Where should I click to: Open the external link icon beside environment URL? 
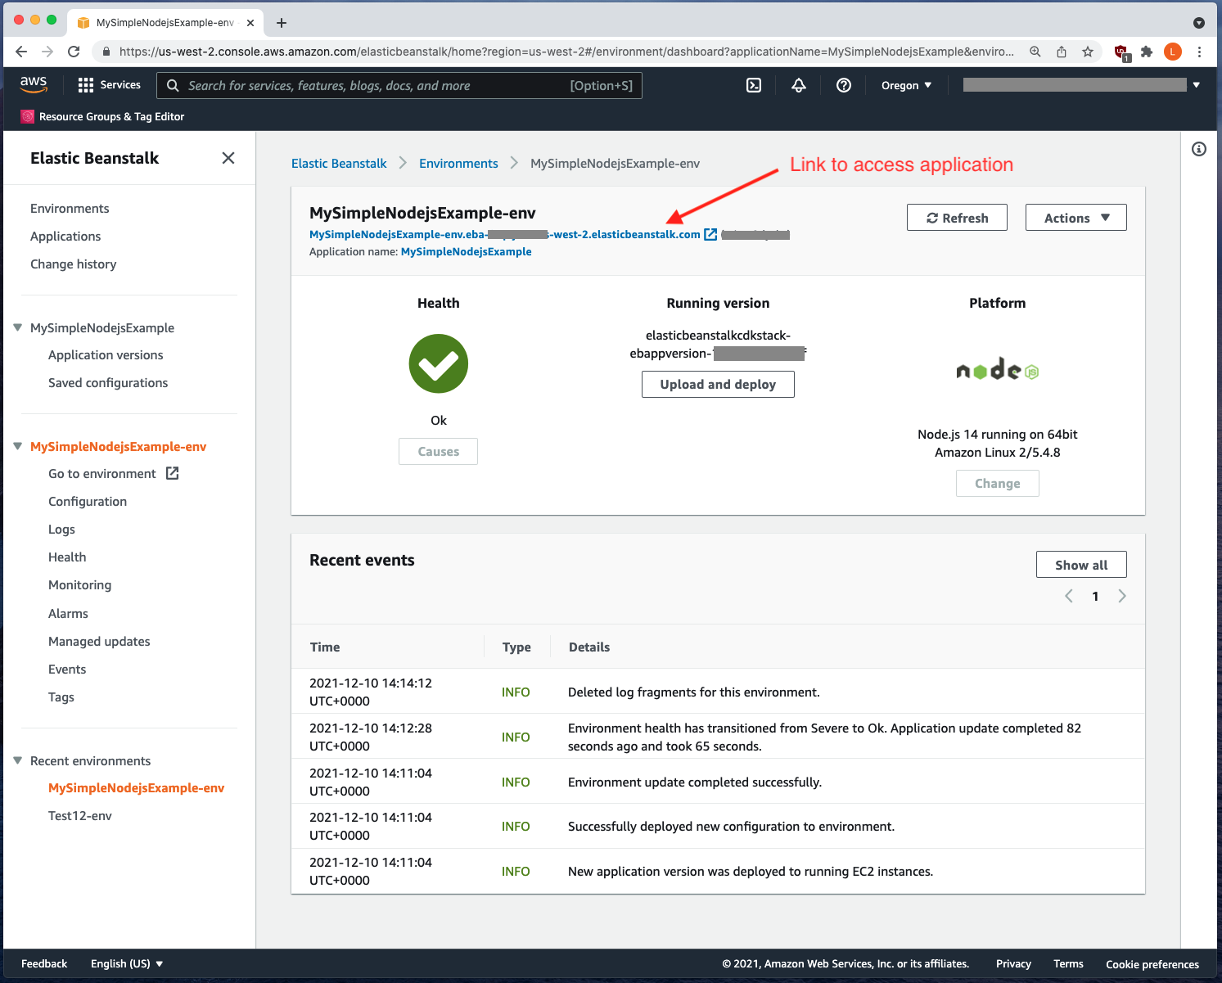coord(710,235)
